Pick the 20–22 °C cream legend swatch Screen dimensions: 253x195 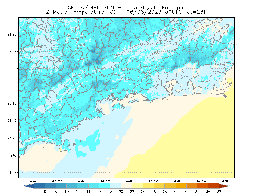click(x=126, y=186)
